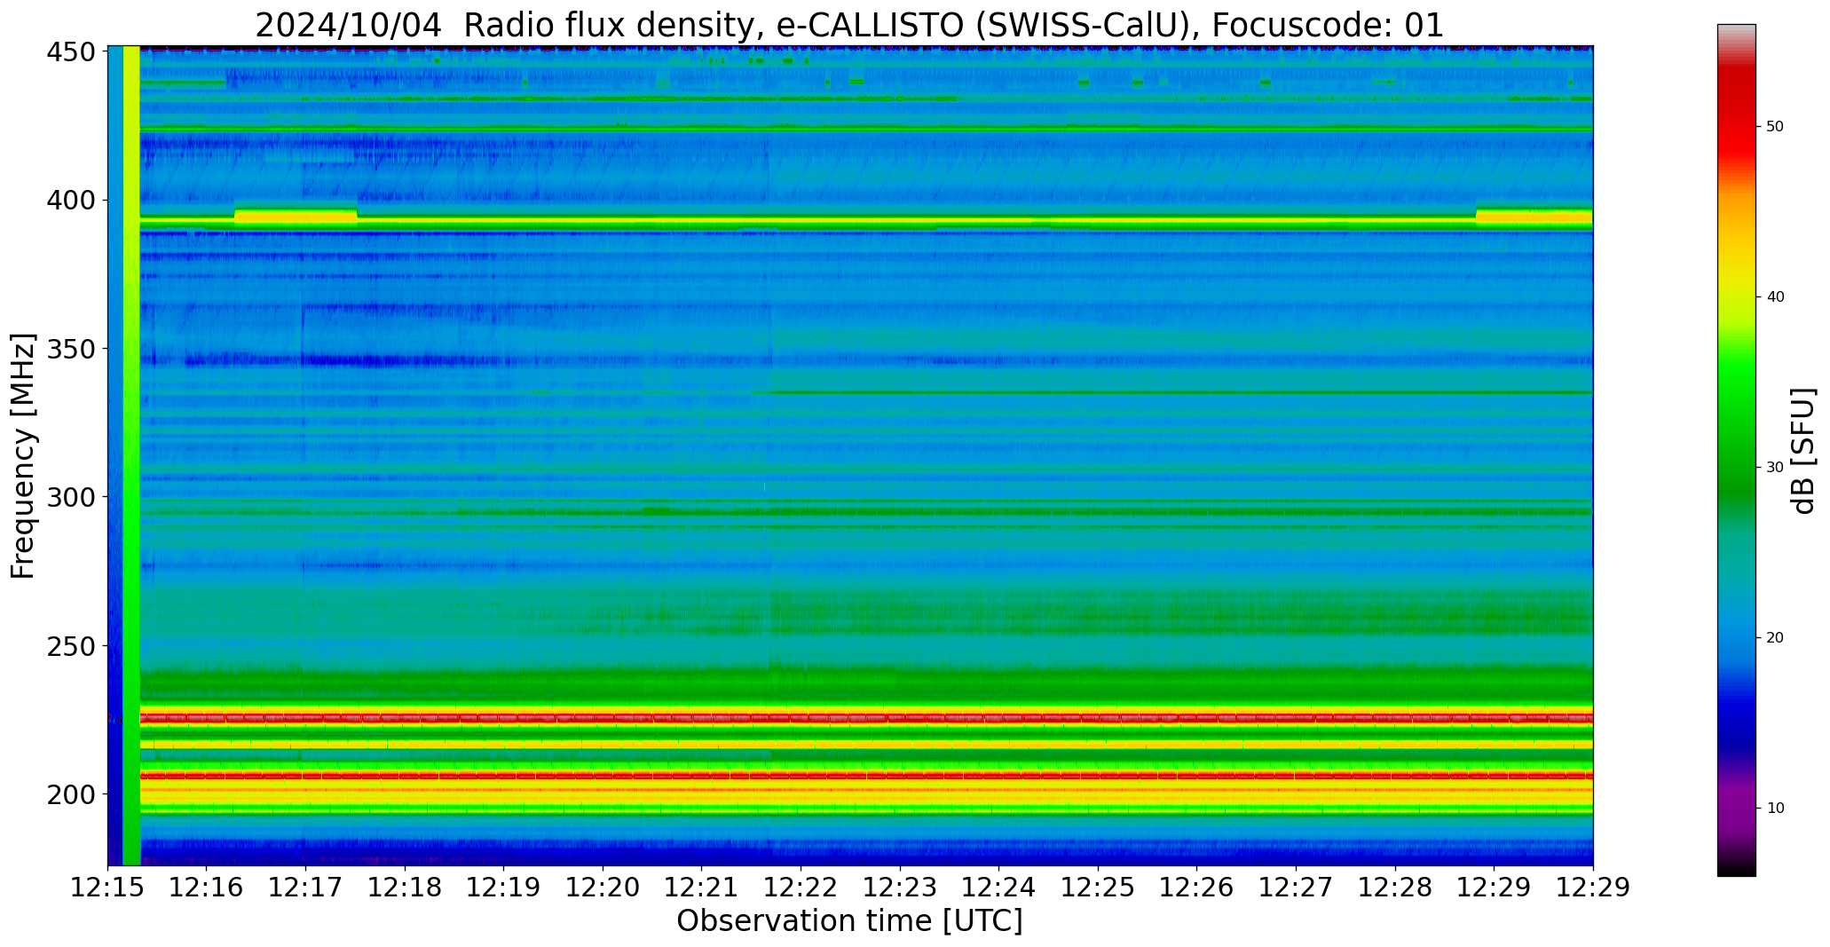The width and height of the screenshot is (1830, 947).
Task: Click the 12:26 time tick label
Action: tap(1197, 888)
